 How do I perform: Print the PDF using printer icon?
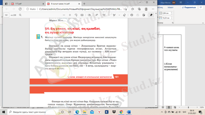[x=131, y=15]
